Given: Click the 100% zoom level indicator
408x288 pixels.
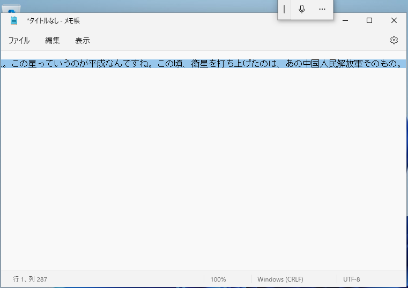Looking at the screenshot, I should (x=218, y=279).
